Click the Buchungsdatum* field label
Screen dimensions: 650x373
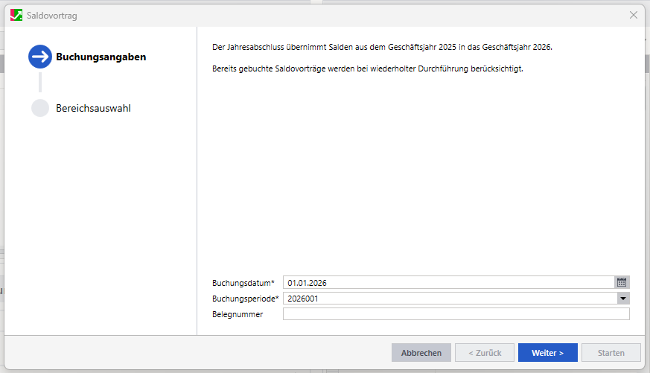(243, 283)
